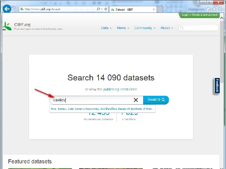Click the browser back arrow button

point(7,9)
